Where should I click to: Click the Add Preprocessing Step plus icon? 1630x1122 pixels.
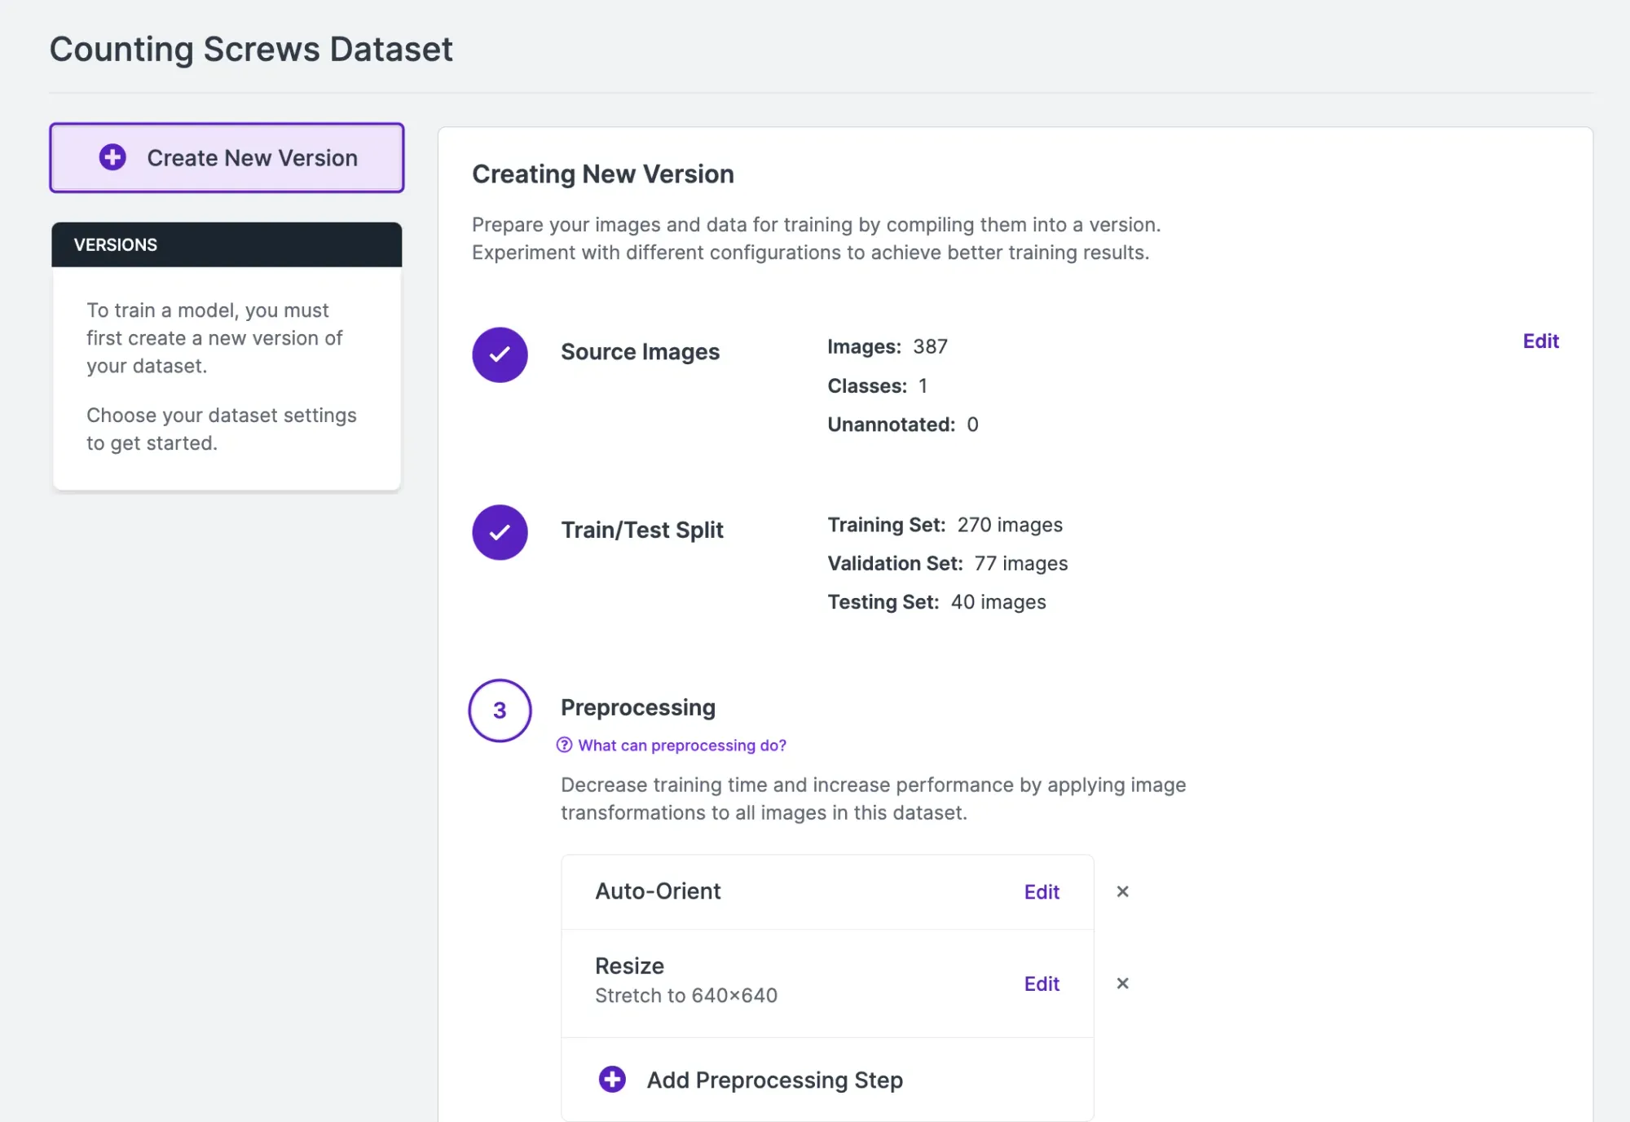pyautogui.click(x=612, y=1079)
